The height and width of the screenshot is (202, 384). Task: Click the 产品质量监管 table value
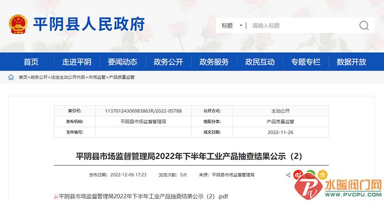[x=281, y=122]
